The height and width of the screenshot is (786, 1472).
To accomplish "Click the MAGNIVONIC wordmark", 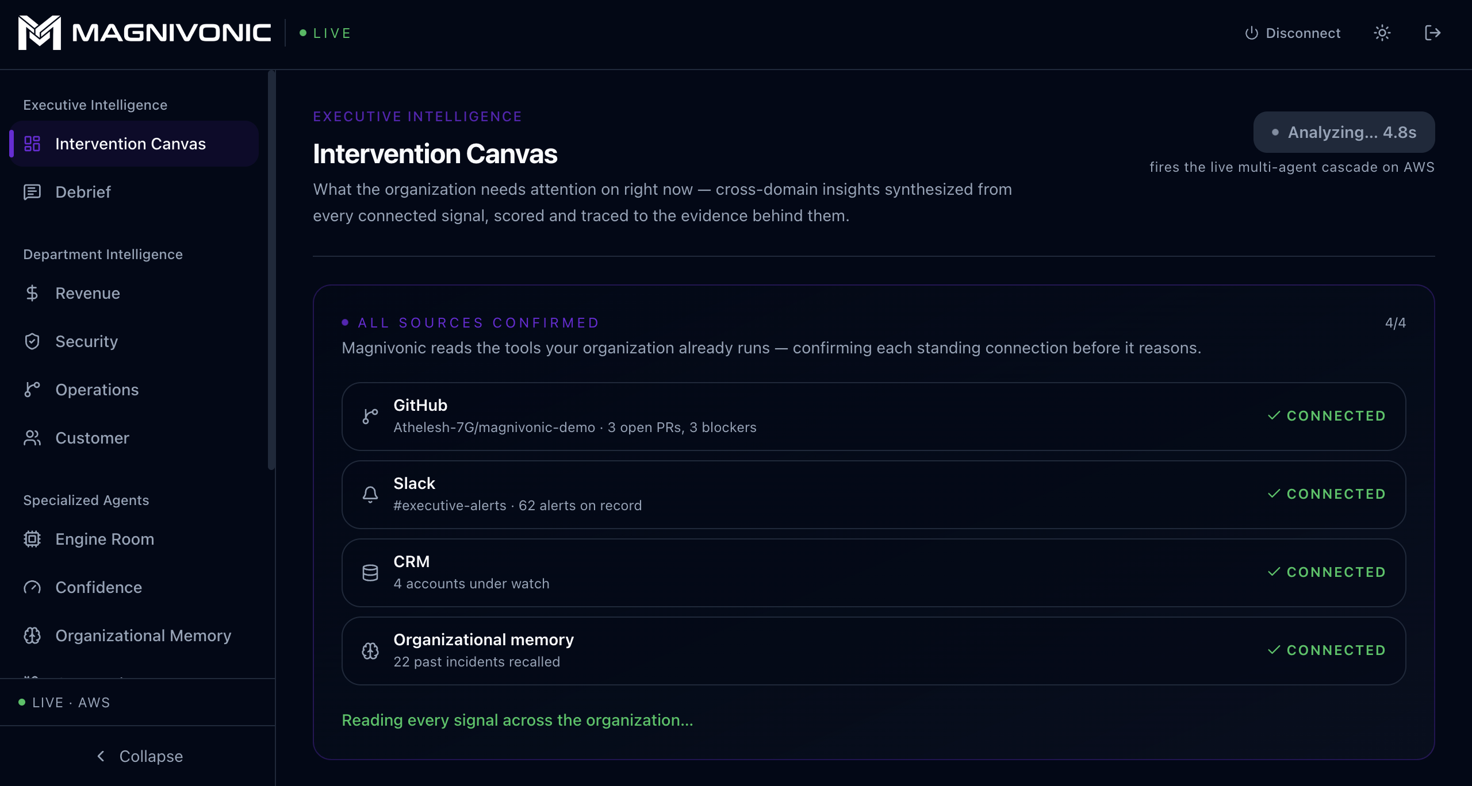I will click(x=171, y=33).
